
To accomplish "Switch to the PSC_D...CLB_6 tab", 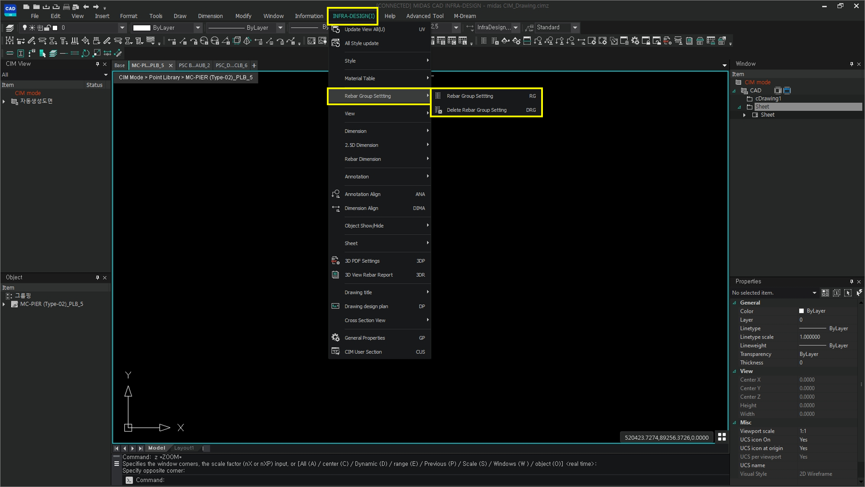I will pos(232,65).
